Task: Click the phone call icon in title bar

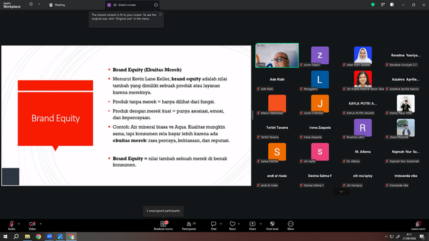Action: pos(383,5)
